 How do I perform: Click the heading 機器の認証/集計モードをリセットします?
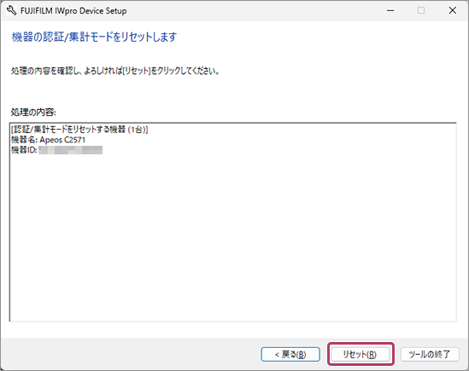[94, 37]
